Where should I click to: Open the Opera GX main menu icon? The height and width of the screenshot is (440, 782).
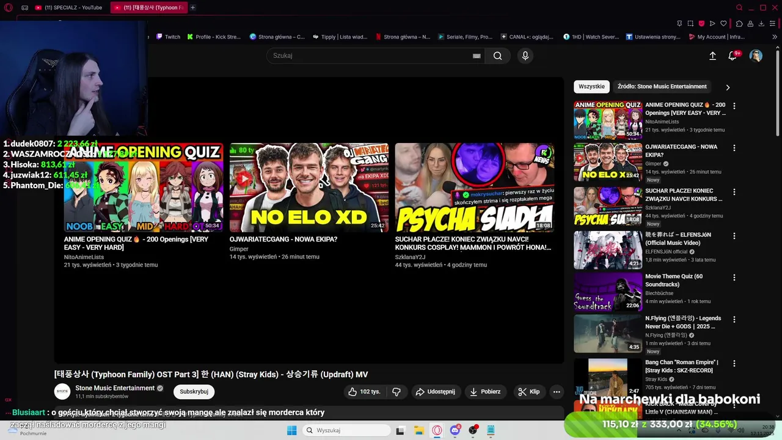coord(9,7)
